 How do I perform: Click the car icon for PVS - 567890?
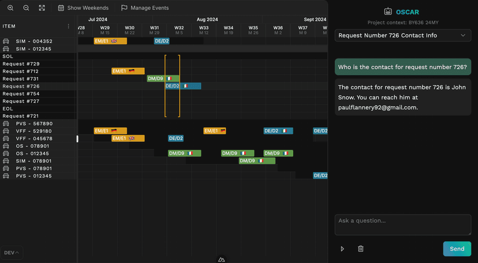click(x=6, y=123)
